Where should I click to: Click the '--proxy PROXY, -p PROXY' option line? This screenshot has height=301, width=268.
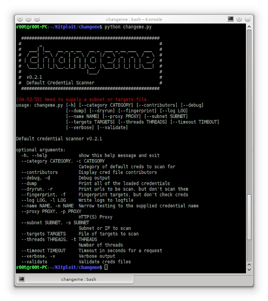click(51, 211)
